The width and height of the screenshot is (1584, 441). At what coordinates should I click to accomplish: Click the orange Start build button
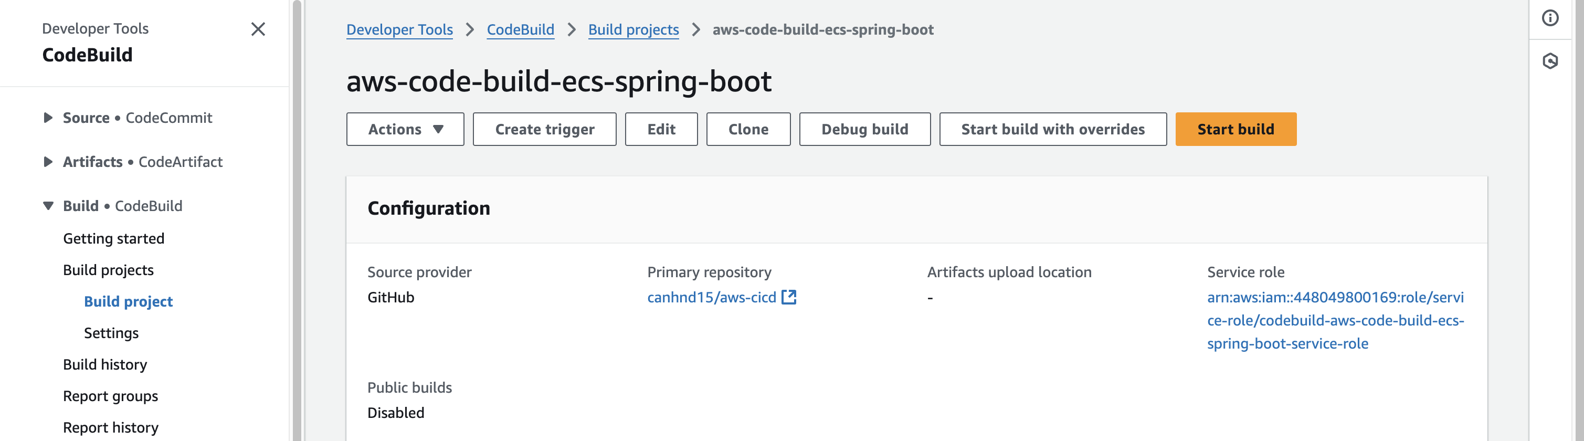coord(1235,129)
